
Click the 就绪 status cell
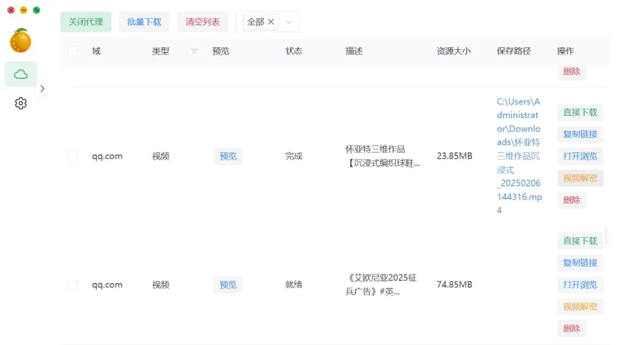(293, 285)
